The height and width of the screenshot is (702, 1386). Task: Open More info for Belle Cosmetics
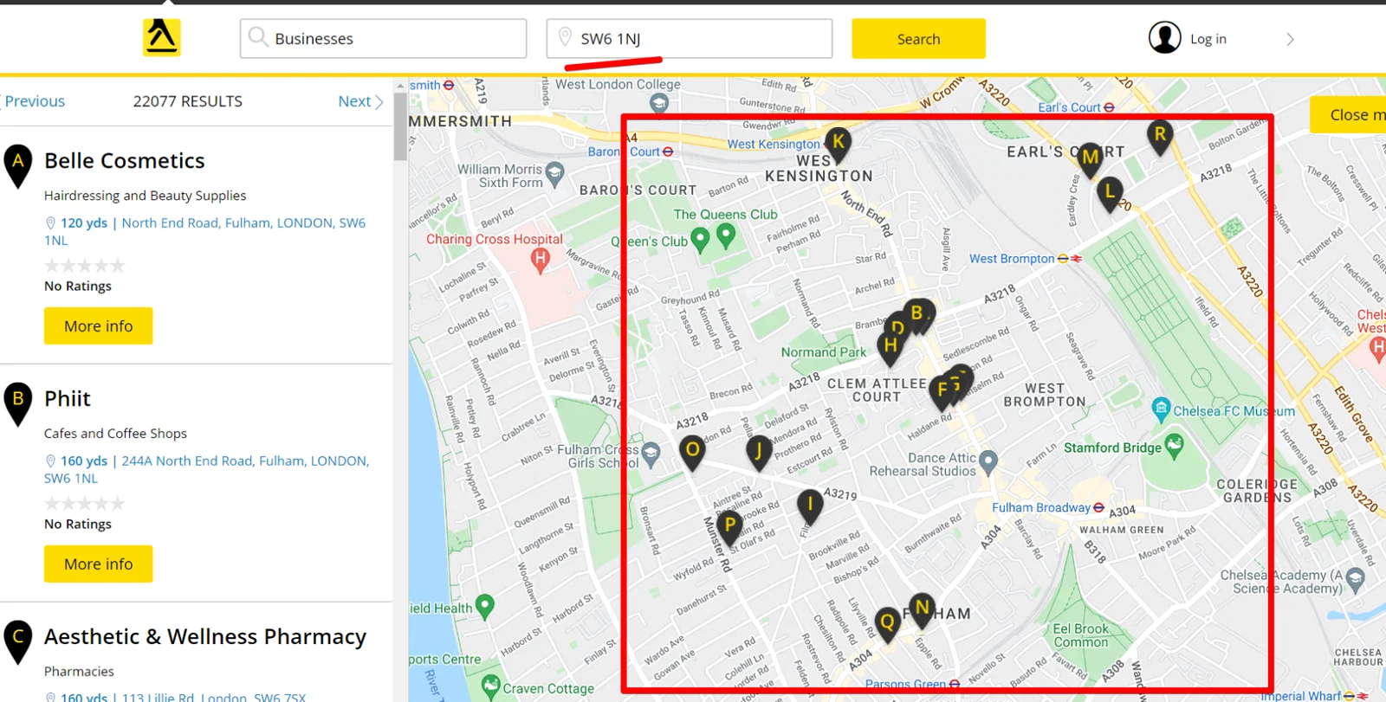99,326
